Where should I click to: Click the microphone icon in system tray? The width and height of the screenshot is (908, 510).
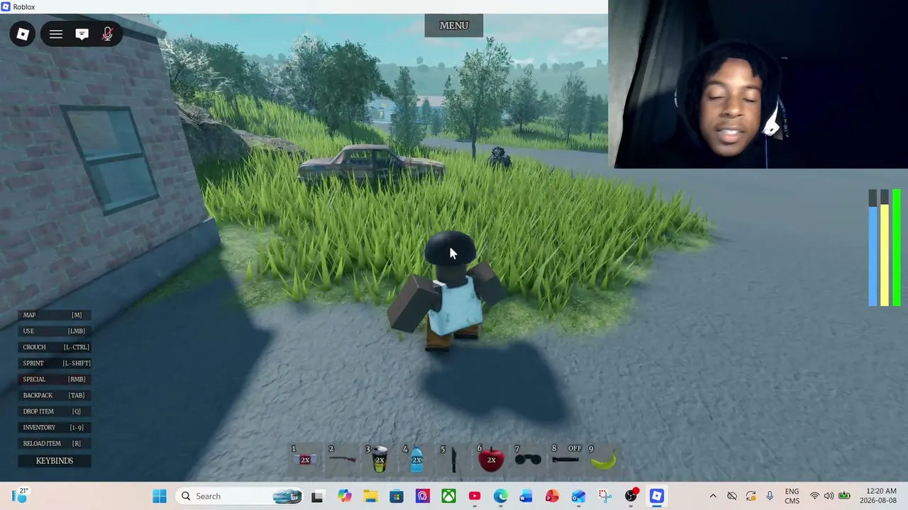[770, 496]
